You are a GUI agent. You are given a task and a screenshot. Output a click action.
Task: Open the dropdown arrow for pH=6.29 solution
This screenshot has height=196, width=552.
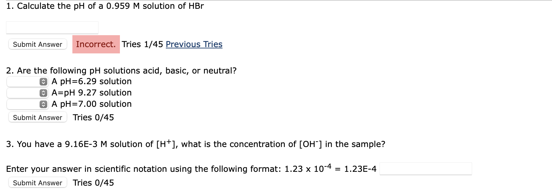point(42,81)
